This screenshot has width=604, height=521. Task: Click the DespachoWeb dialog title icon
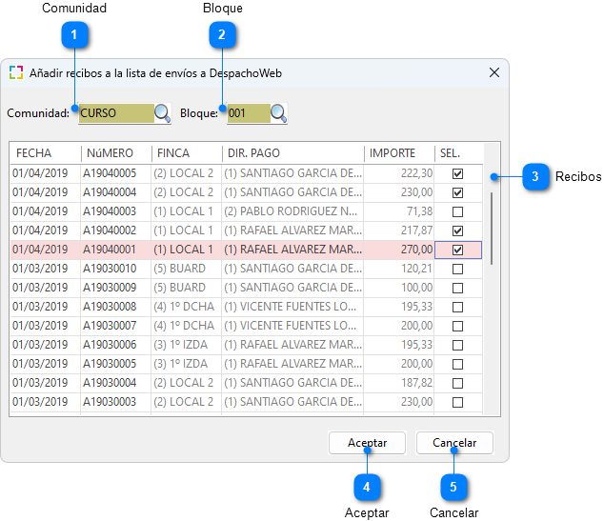coord(16,72)
